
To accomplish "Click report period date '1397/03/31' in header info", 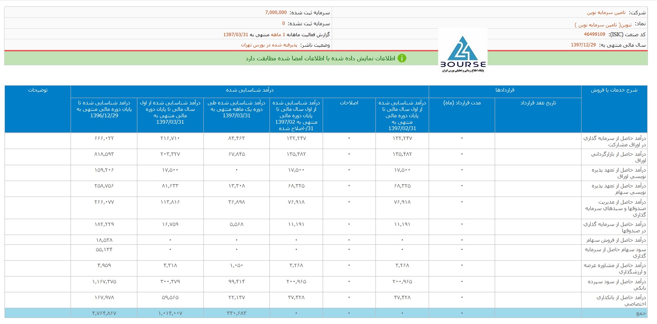I will [235, 34].
